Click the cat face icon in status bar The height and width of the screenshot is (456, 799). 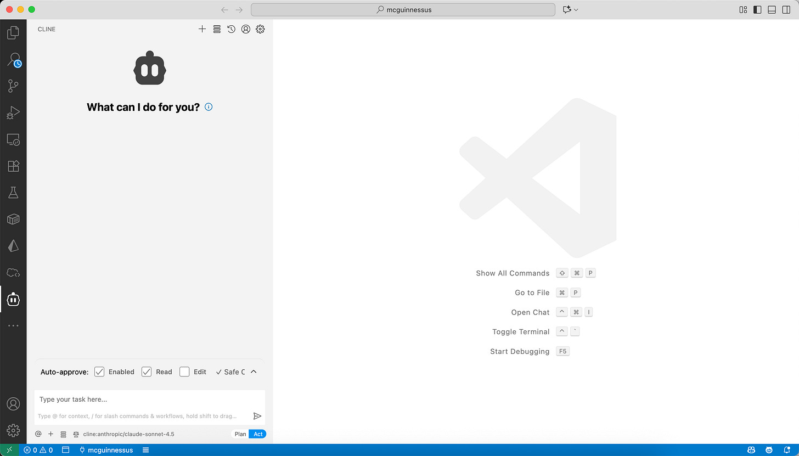769,450
